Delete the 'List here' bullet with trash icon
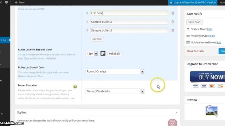Screen dimensions: 225x126 (173, 13)
